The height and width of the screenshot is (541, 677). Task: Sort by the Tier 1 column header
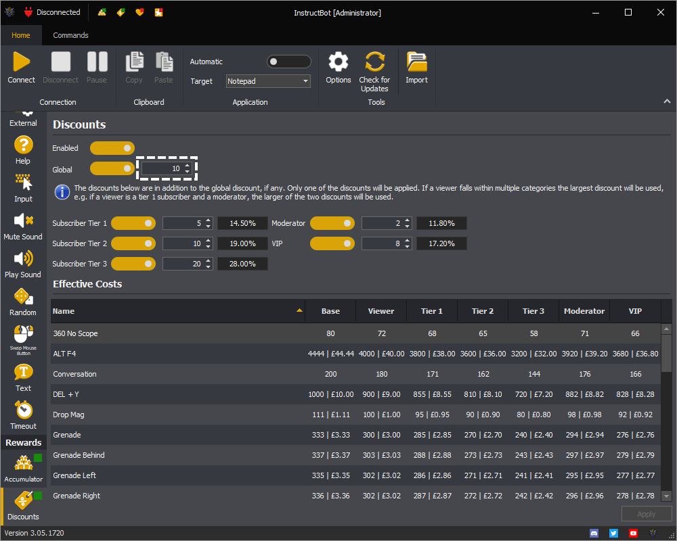coord(432,311)
